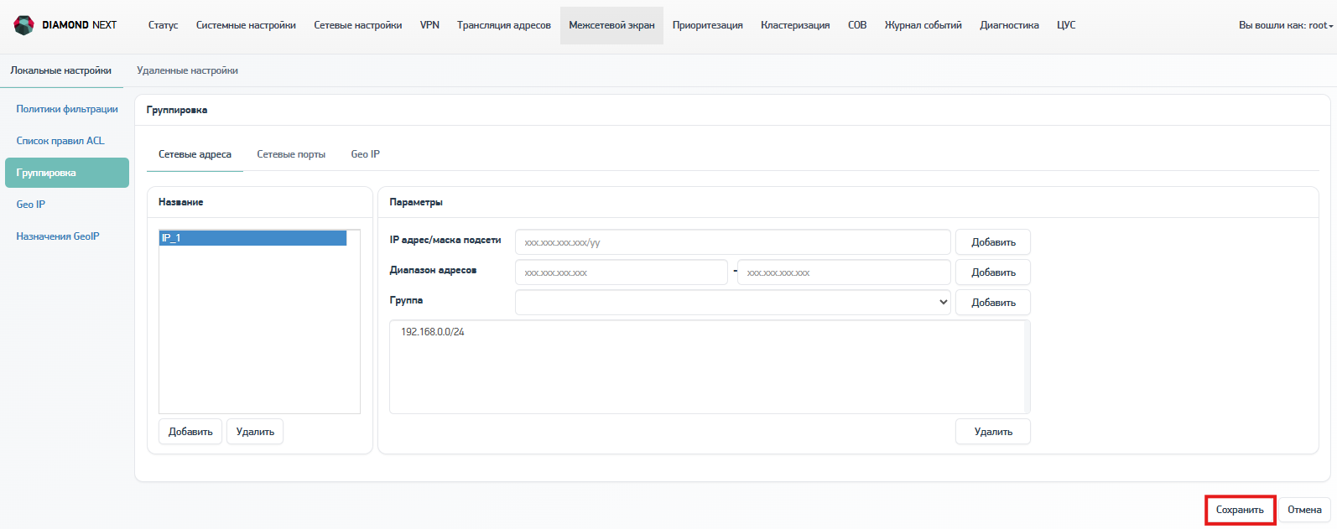Focus the range start address field
1337x529 pixels.
click(x=622, y=272)
